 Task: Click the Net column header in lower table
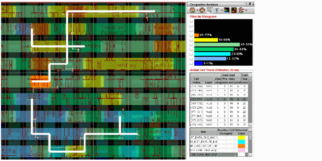point(204,131)
